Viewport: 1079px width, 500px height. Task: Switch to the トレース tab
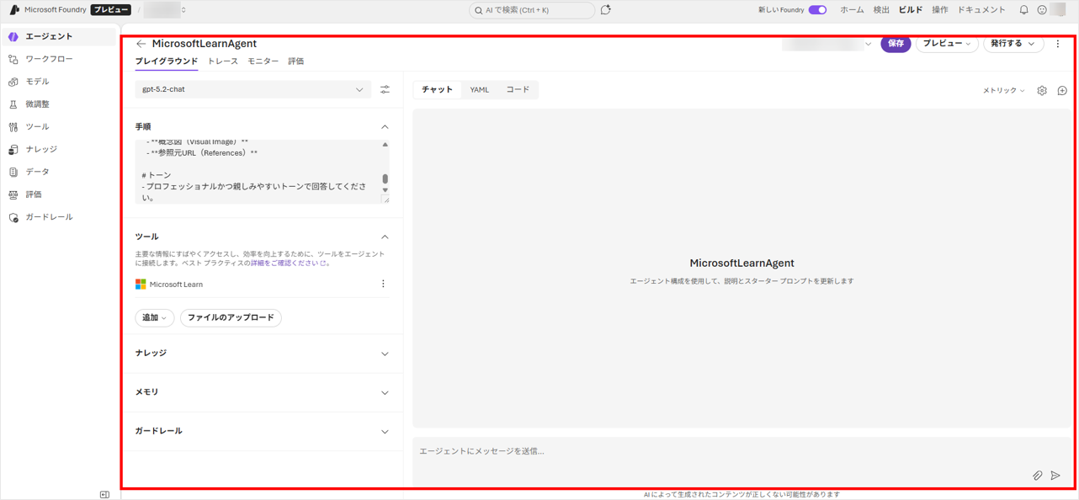point(223,61)
